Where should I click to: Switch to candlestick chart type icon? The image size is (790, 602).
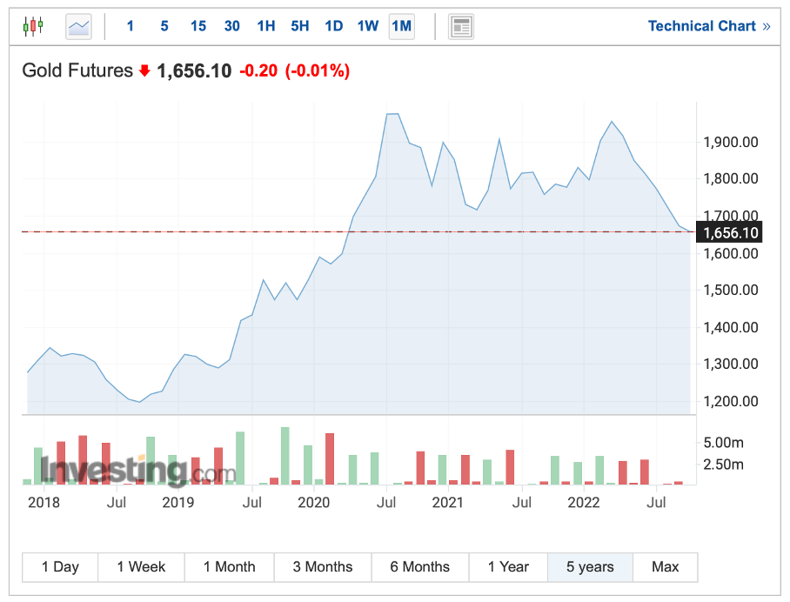32,26
